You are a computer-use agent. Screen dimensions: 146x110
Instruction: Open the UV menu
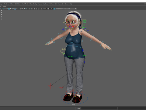pos(56,4)
